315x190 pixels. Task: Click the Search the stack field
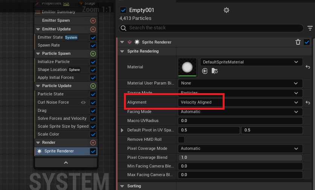coord(211,28)
